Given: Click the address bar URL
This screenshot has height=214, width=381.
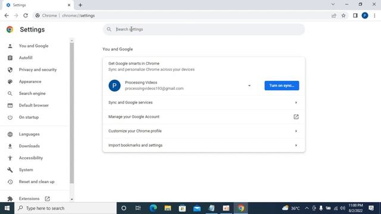Looking at the screenshot, I should click(78, 15).
